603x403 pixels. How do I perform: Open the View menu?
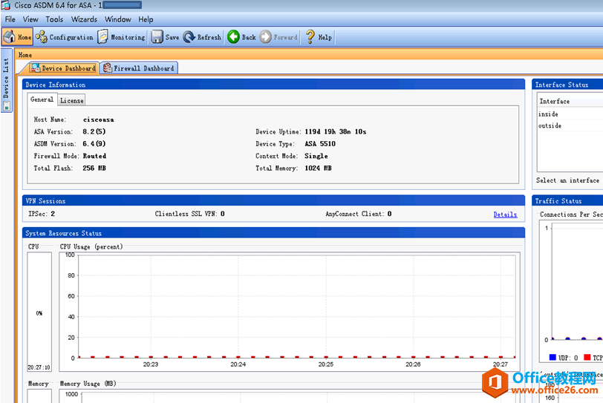pyautogui.click(x=30, y=19)
